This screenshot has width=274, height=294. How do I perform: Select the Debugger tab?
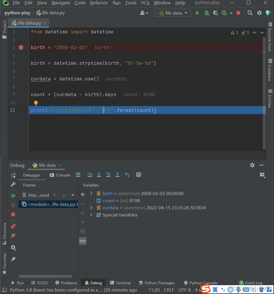(x=32, y=175)
